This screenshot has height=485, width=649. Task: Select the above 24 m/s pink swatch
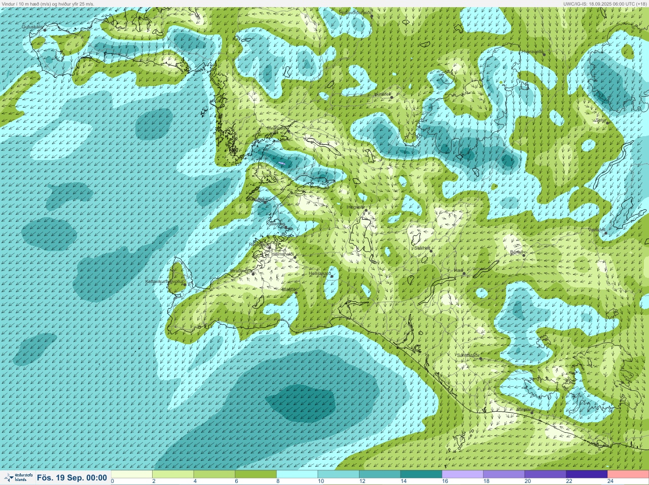point(628,474)
